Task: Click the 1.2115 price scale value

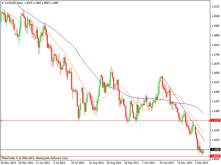Action: coord(215,6)
